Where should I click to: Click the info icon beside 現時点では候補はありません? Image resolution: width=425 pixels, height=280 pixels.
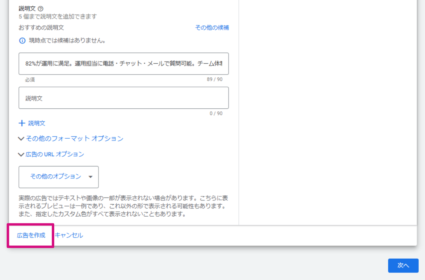22,41
